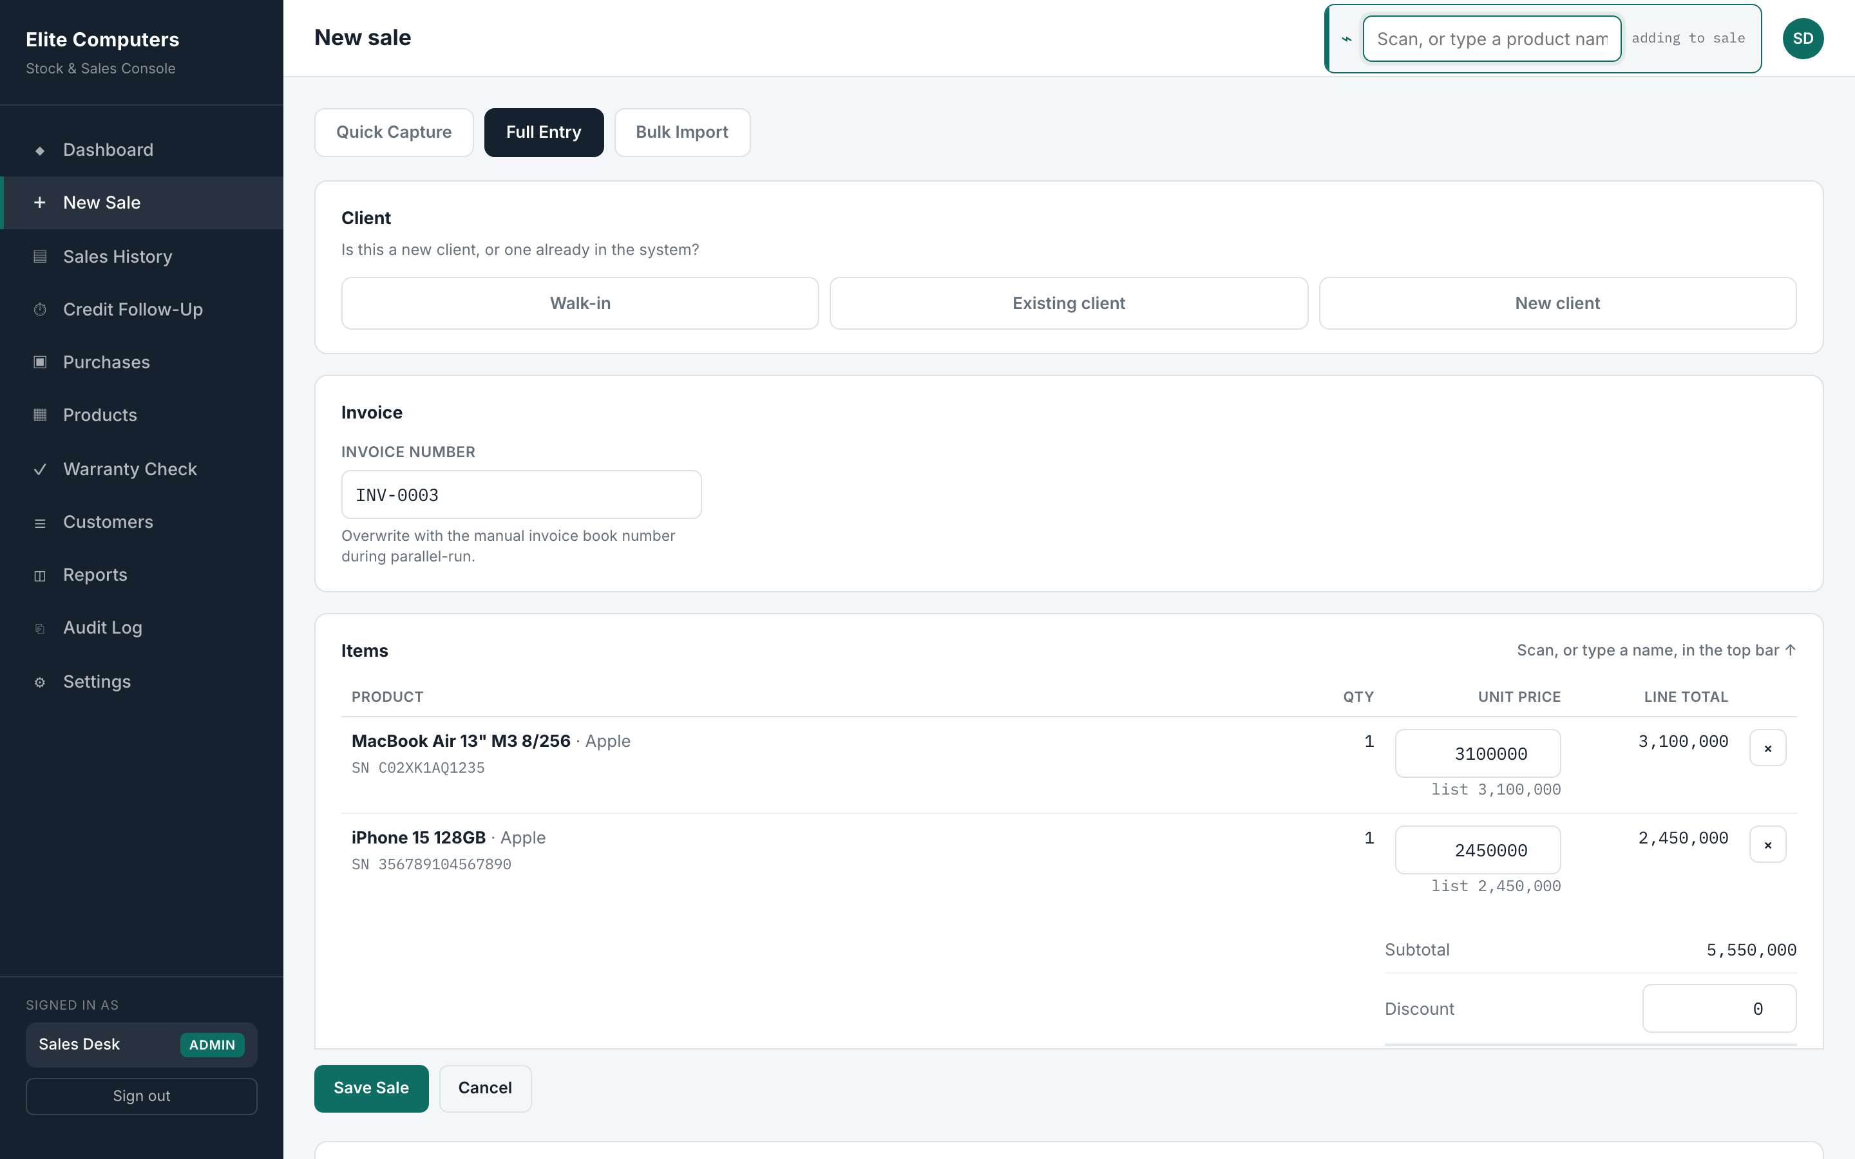Click the Sales Desk user name
Image resolution: width=1855 pixels, height=1159 pixels.
[x=79, y=1044]
